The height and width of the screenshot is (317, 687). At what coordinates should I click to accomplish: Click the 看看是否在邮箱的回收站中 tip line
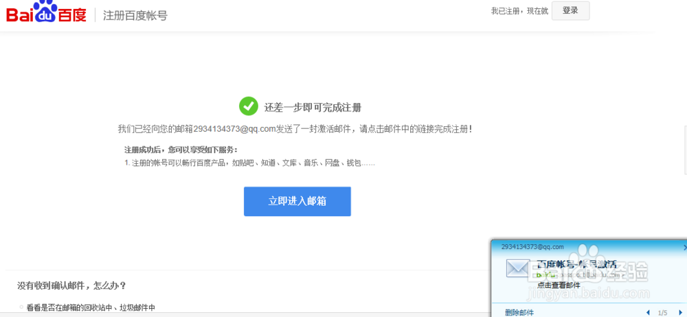pos(91,308)
